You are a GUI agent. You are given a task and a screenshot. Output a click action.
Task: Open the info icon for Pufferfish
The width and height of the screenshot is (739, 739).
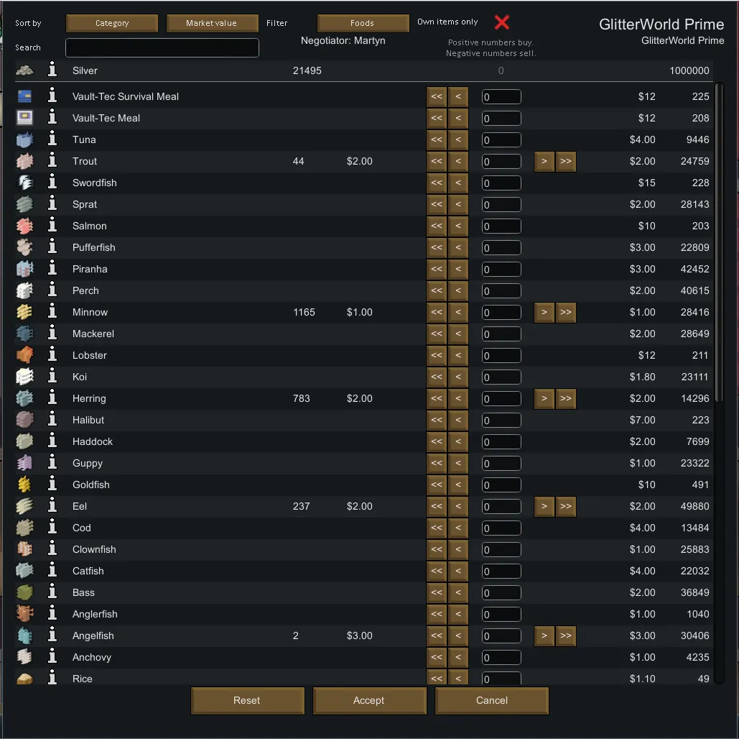point(52,247)
